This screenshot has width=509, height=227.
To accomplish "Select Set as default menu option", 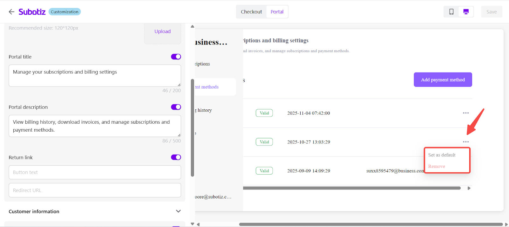I will tap(442, 155).
